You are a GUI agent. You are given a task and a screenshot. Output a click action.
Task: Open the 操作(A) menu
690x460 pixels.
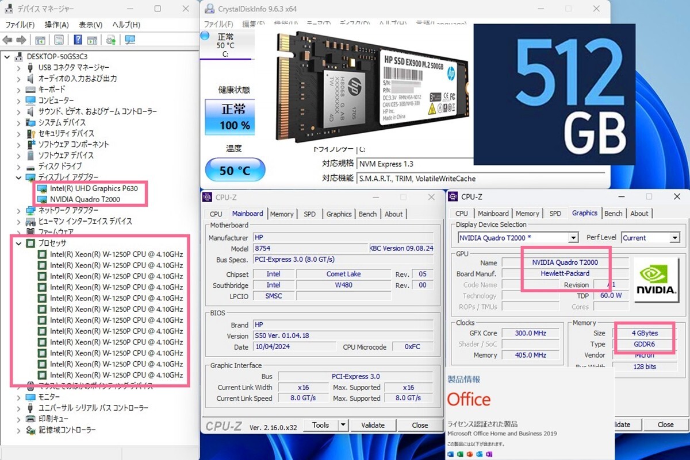pyautogui.click(x=56, y=25)
